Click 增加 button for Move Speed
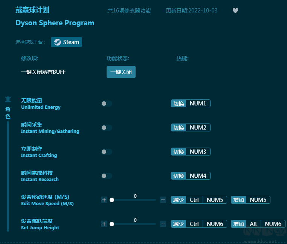This screenshot has width=287, height=244. [238, 200]
